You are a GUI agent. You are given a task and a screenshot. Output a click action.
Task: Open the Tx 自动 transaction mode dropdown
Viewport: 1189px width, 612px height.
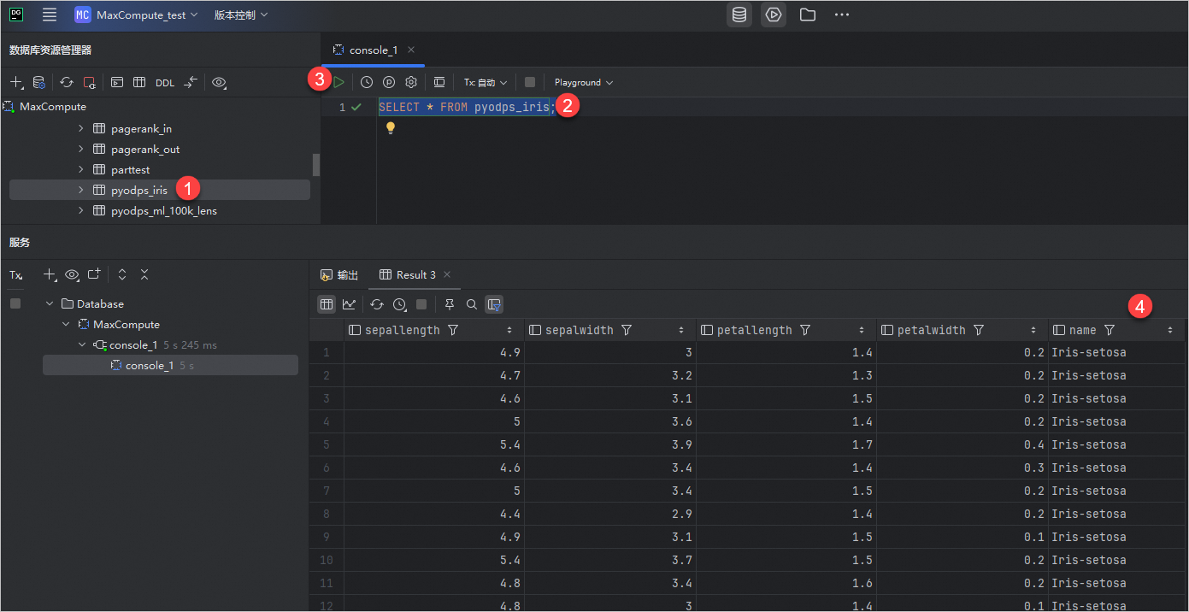pos(486,82)
